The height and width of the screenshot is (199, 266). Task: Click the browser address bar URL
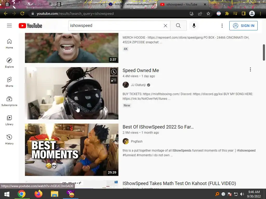75,13
